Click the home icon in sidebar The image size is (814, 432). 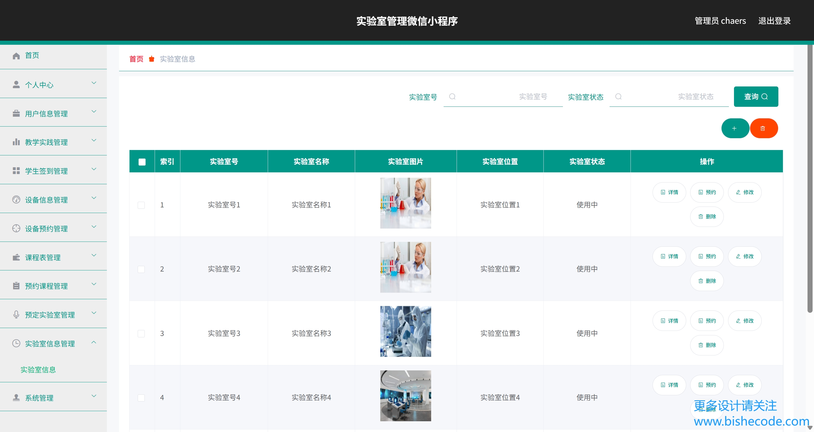16,56
